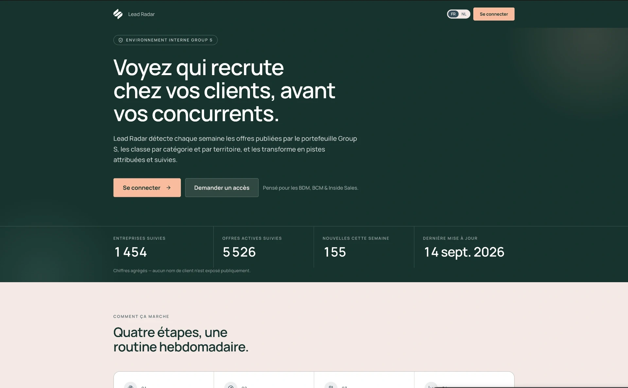Click the shield icon in the environment badge
This screenshot has width=628, height=388.
click(x=121, y=40)
